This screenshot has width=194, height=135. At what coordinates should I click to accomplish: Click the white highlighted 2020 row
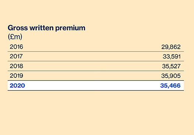coord(96,86)
